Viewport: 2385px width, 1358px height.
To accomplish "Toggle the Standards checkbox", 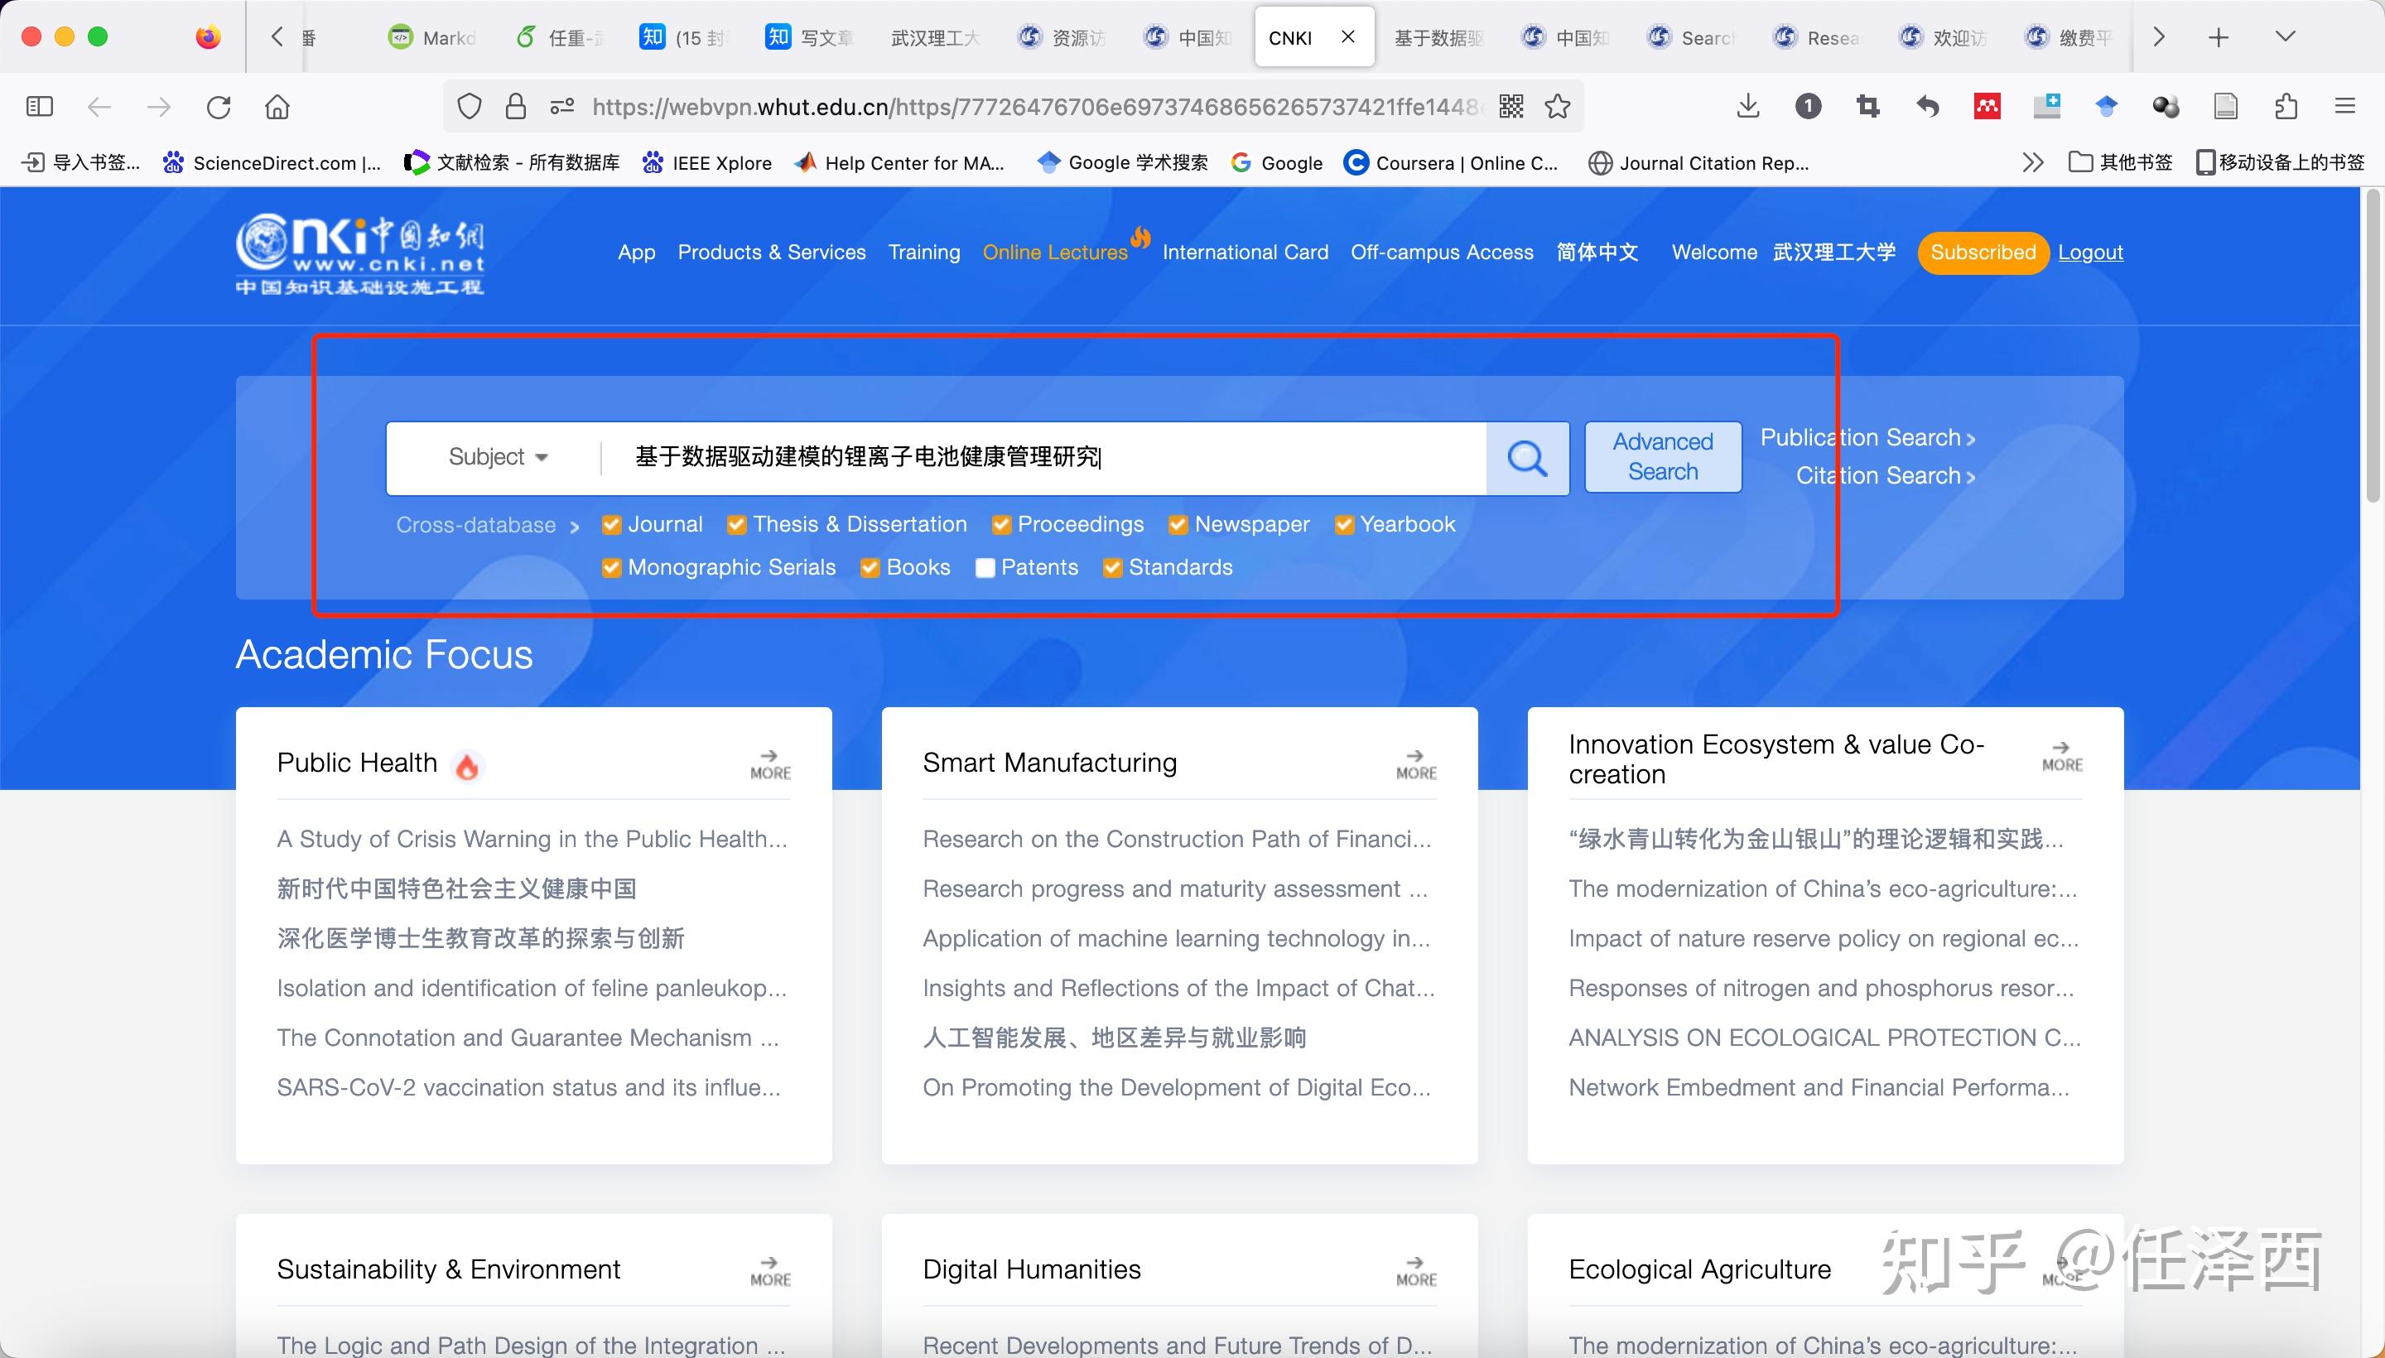I will pos(1113,568).
